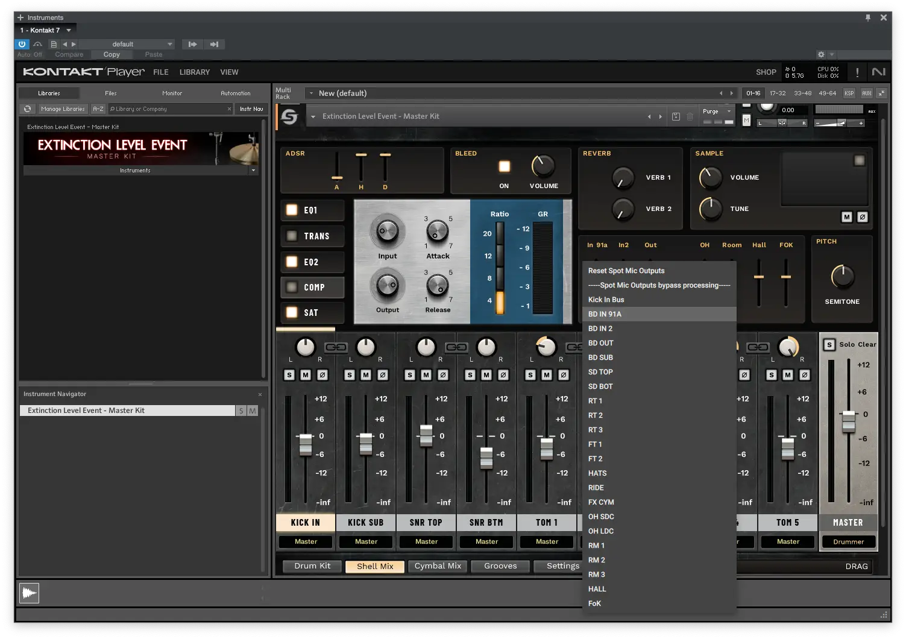Open KICK IN output routing Master dropdown
This screenshot has width=906, height=639.
(306, 542)
